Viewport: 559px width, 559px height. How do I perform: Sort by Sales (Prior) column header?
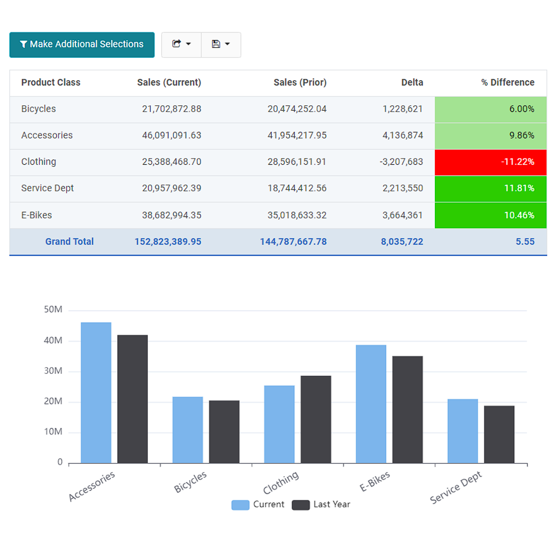(x=300, y=82)
